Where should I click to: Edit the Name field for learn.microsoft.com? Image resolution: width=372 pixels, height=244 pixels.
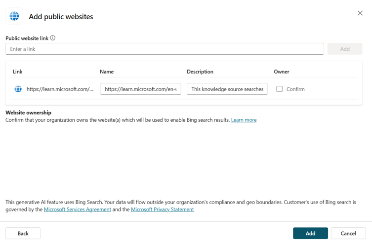tap(140, 89)
